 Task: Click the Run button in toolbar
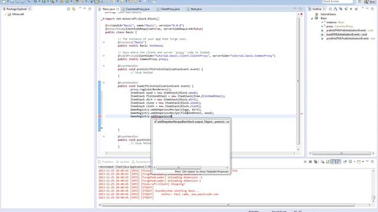pyautogui.click(x=44, y=1)
